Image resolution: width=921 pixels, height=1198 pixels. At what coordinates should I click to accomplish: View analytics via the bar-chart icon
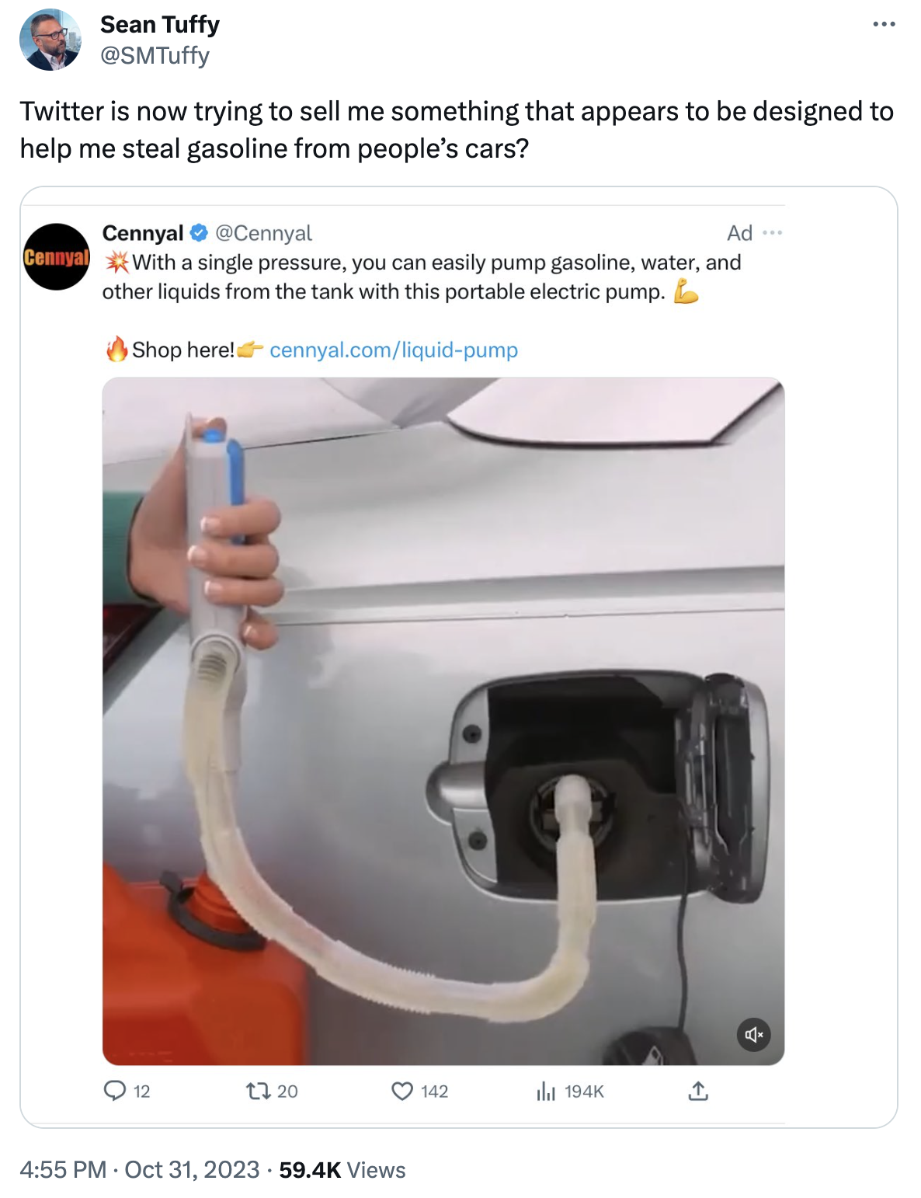(x=546, y=1092)
